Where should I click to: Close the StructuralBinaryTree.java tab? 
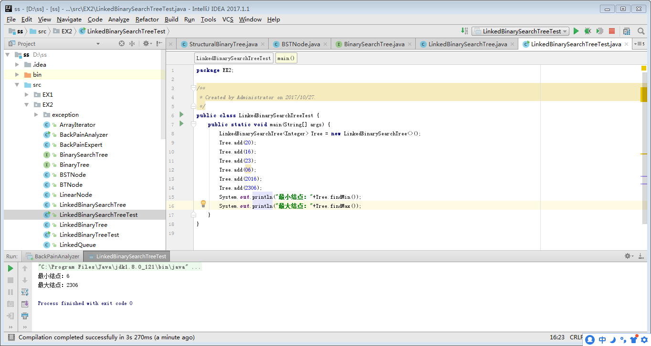[263, 44]
